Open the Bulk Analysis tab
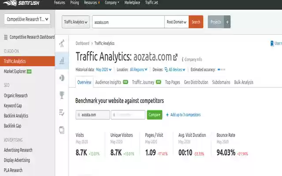Viewport: 282px width, 176px height. (244, 82)
